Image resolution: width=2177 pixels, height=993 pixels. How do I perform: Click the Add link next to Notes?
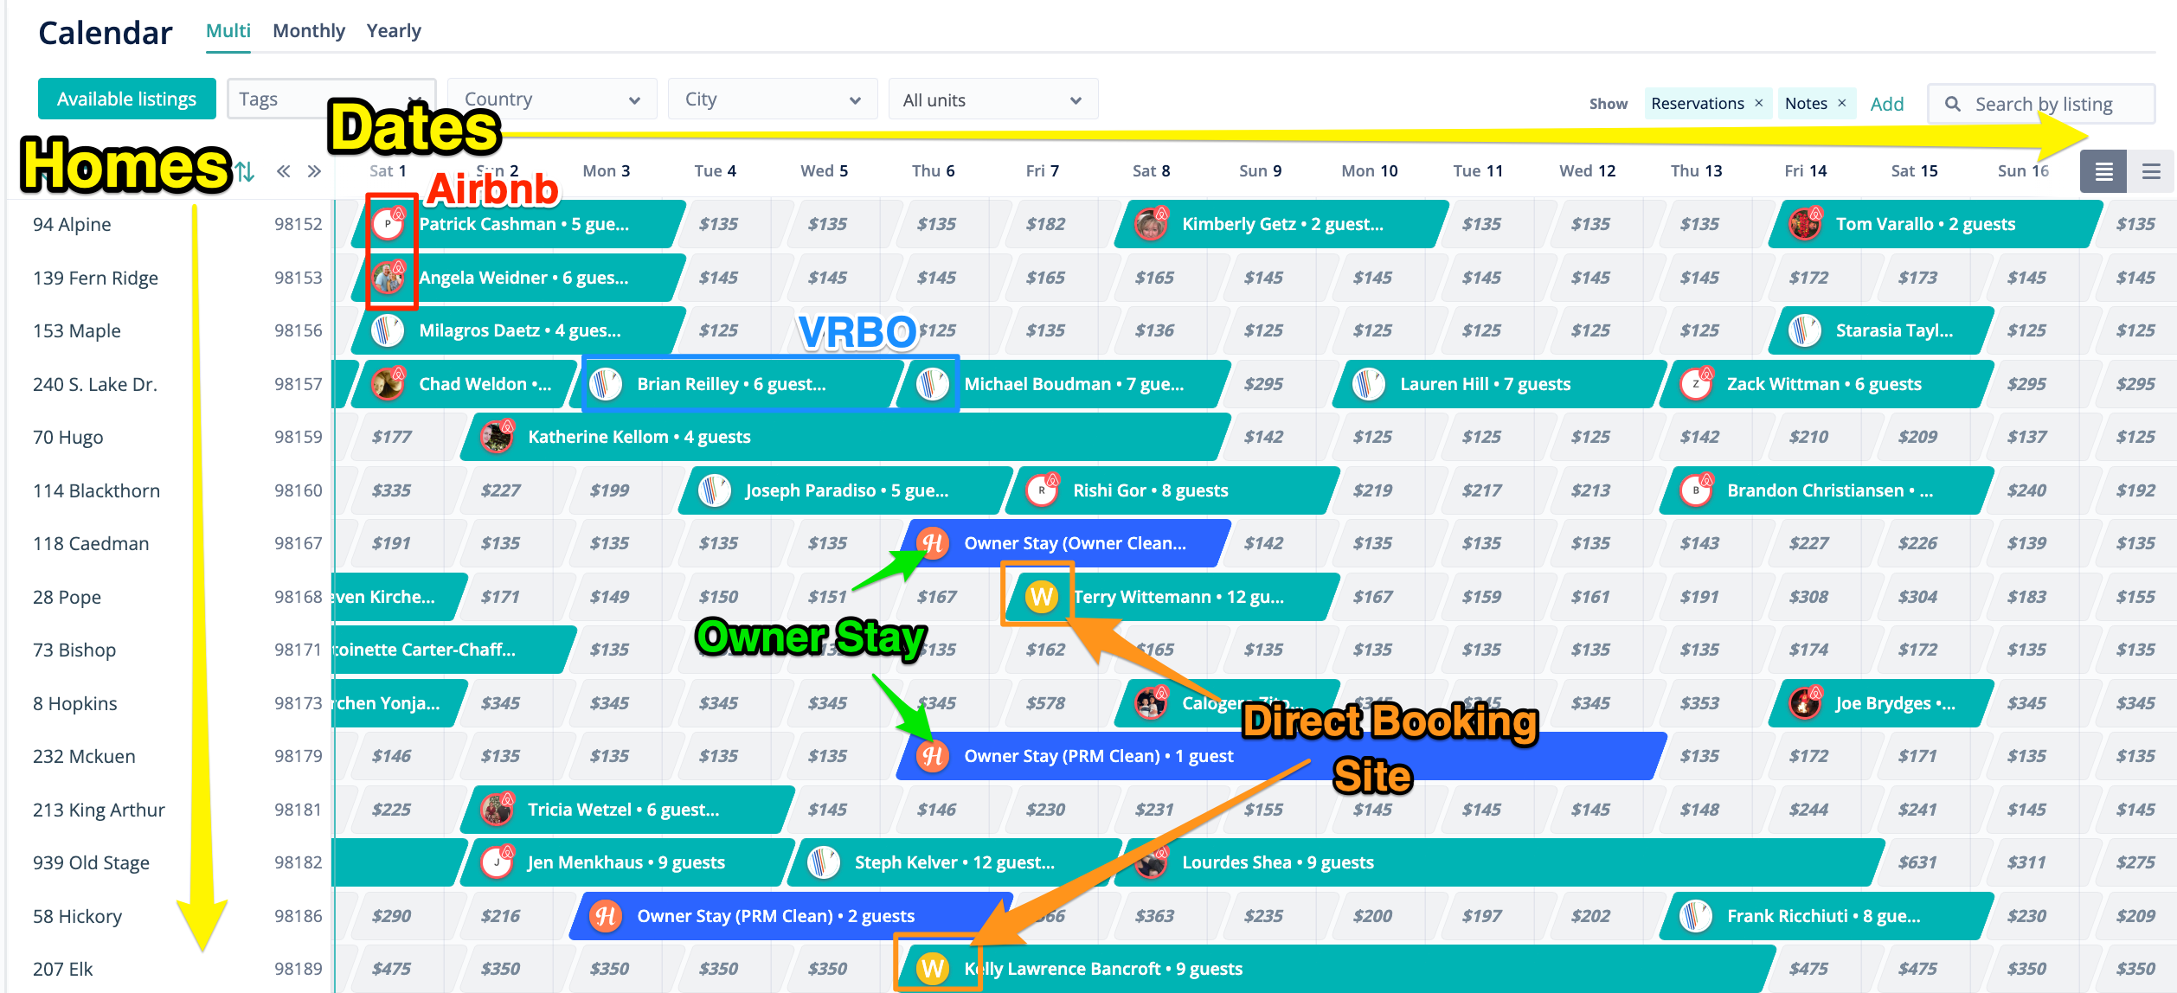(x=1886, y=104)
